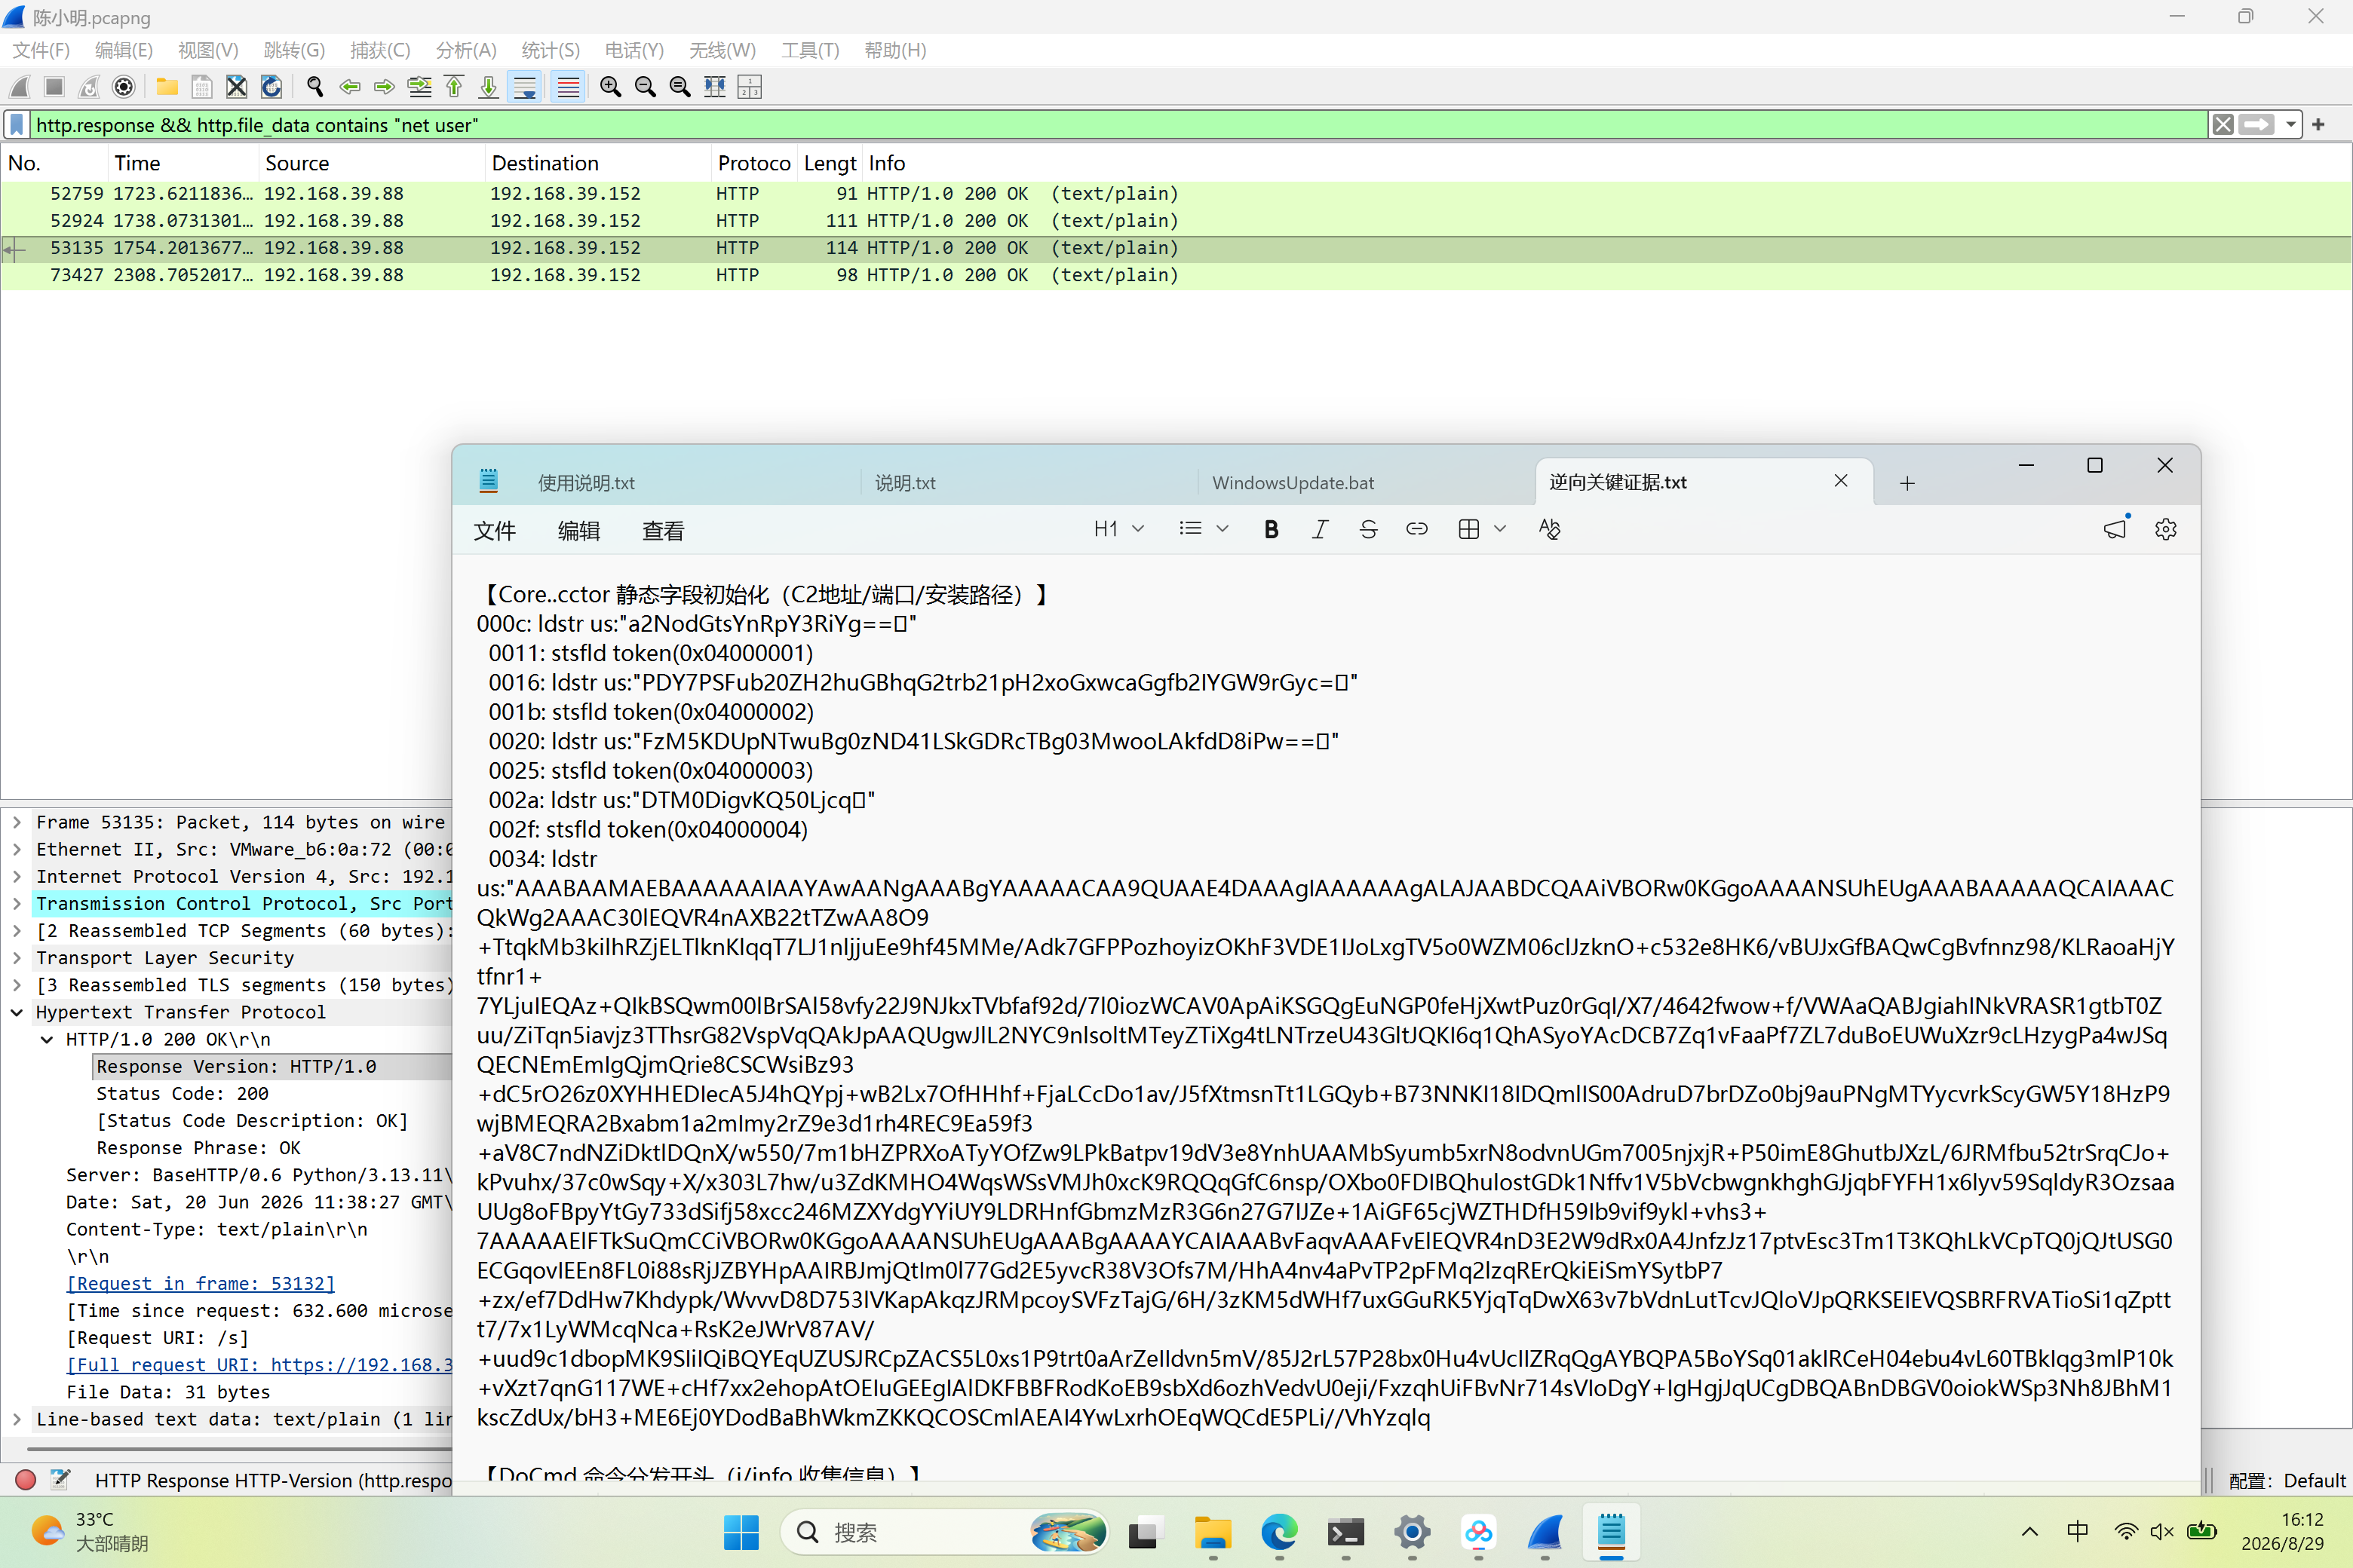The image size is (2353, 1568).
Task: Expand the Transport Layer Security node
Action: (17, 958)
